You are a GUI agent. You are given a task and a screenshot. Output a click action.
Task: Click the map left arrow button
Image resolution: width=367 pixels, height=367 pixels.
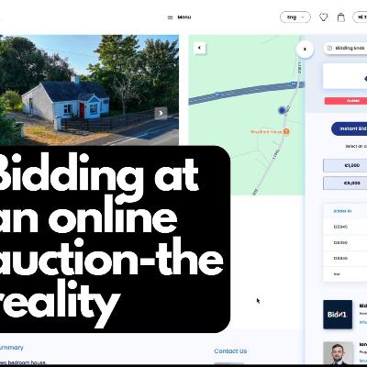click(200, 48)
